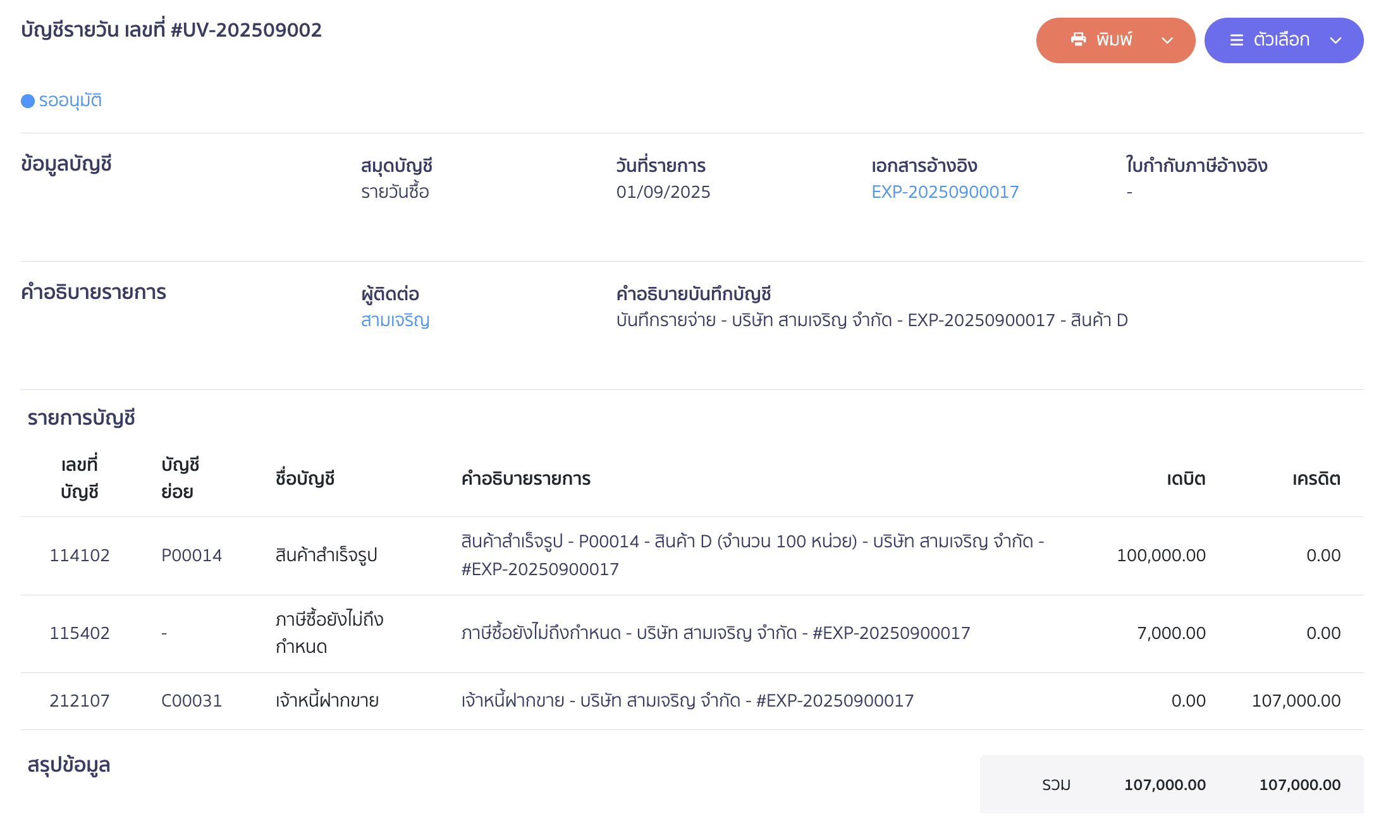Click journal title #UV-202509002

pos(247,30)
